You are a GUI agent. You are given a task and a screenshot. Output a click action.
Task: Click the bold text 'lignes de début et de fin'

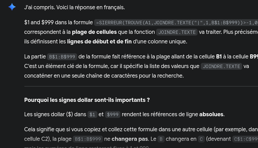(x=99, y=41)
